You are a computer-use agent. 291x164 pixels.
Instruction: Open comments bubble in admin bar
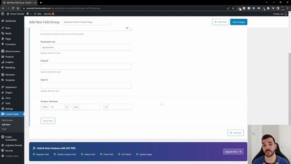pos(28,14)
